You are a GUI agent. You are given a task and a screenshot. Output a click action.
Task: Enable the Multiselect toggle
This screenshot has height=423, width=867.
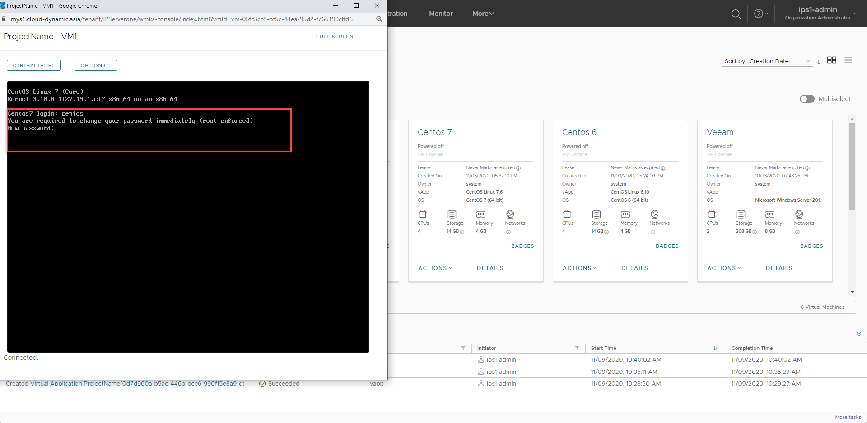tap(807, 98)
